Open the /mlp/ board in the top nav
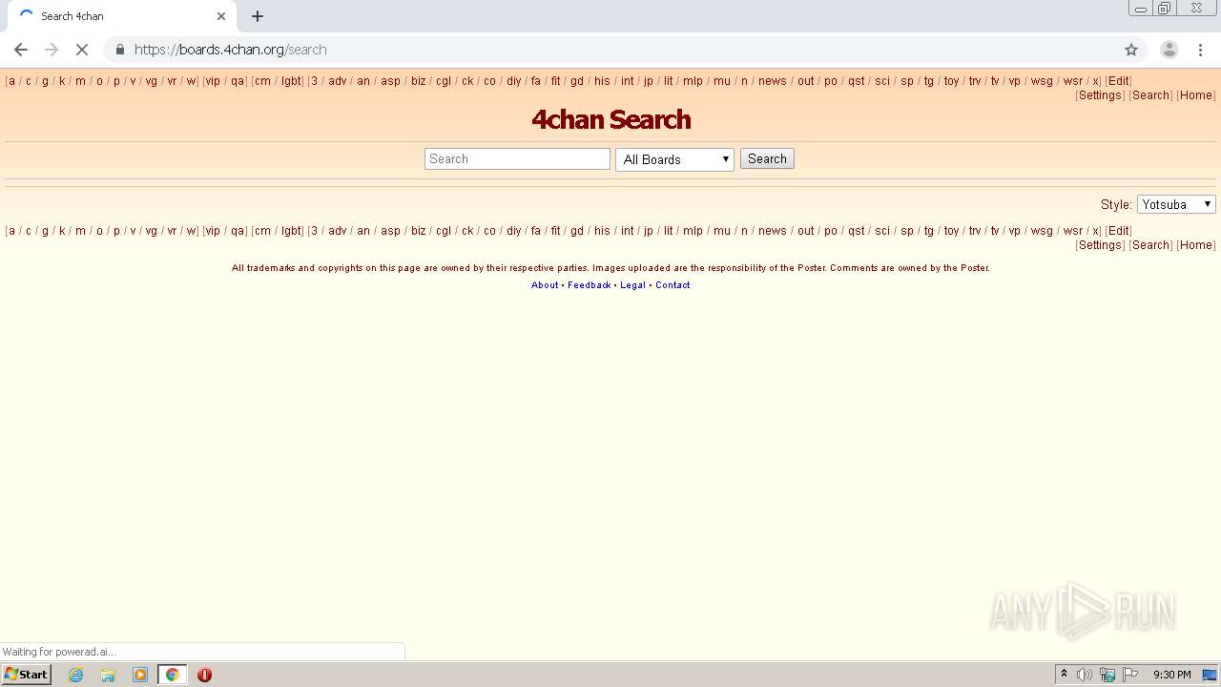This screenshot has width=1221, height=687. [693, 81]
